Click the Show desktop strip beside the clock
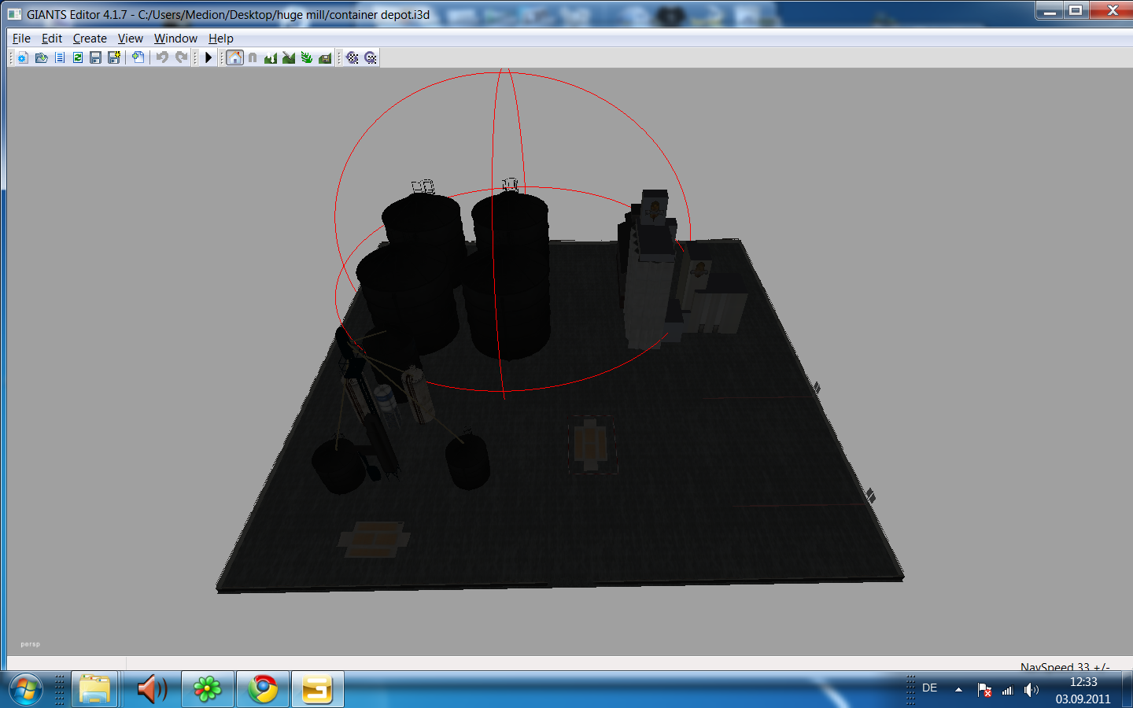Viewport: 1133px width, 708px height. click(x=1127, y=689)
